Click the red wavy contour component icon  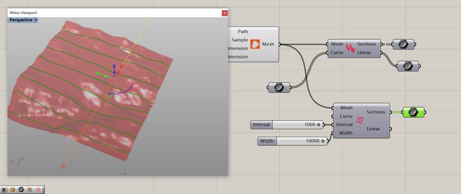click(360, 120)
